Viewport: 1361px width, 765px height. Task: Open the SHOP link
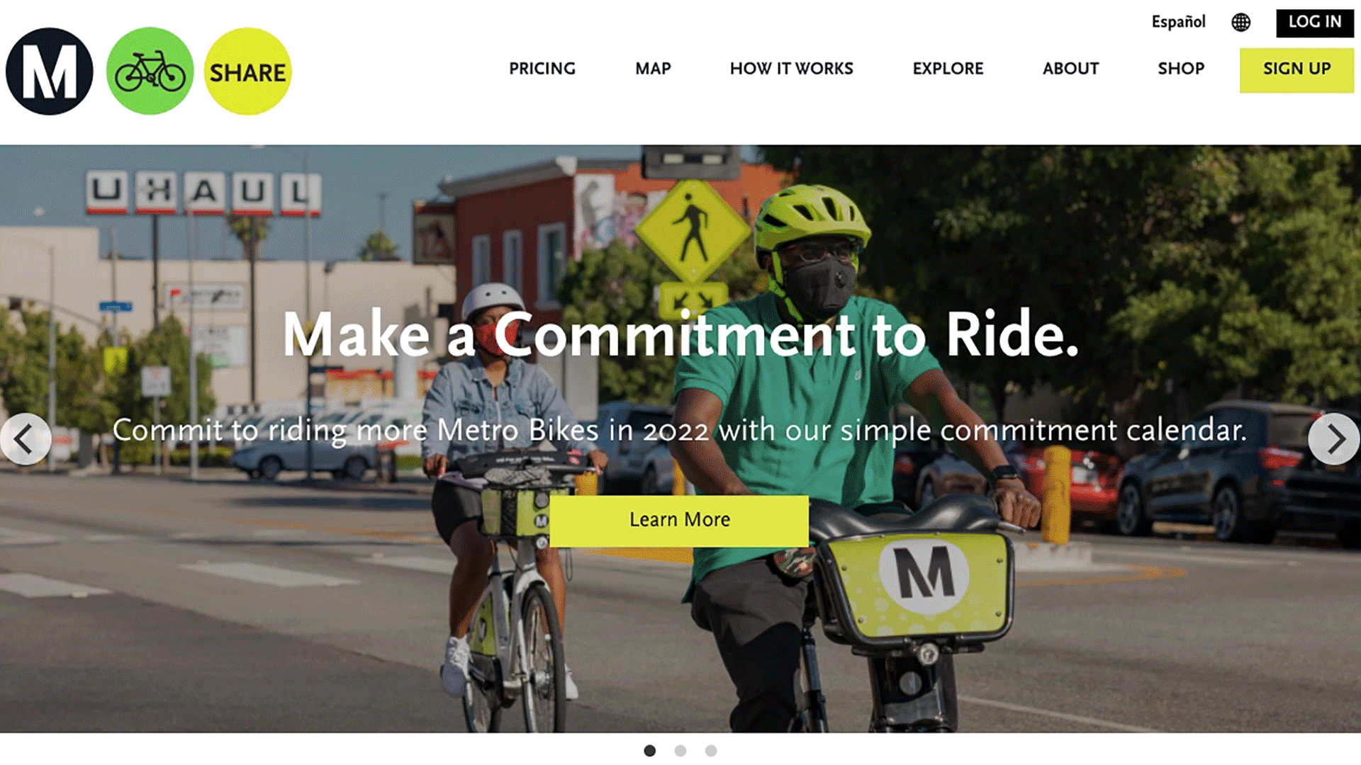[x=1181, y=69]
